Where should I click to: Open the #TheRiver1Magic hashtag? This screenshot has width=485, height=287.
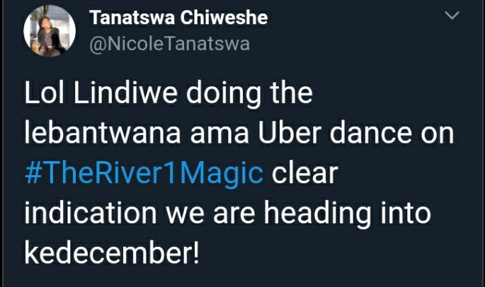pos(144,174)
